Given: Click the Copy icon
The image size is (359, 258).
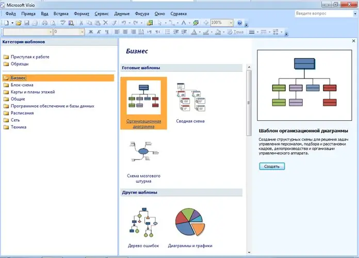Looking at the screenshot, I should click(89, 23).
